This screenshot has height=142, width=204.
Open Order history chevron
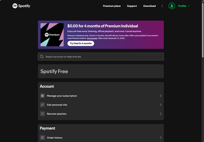[161, 138]
